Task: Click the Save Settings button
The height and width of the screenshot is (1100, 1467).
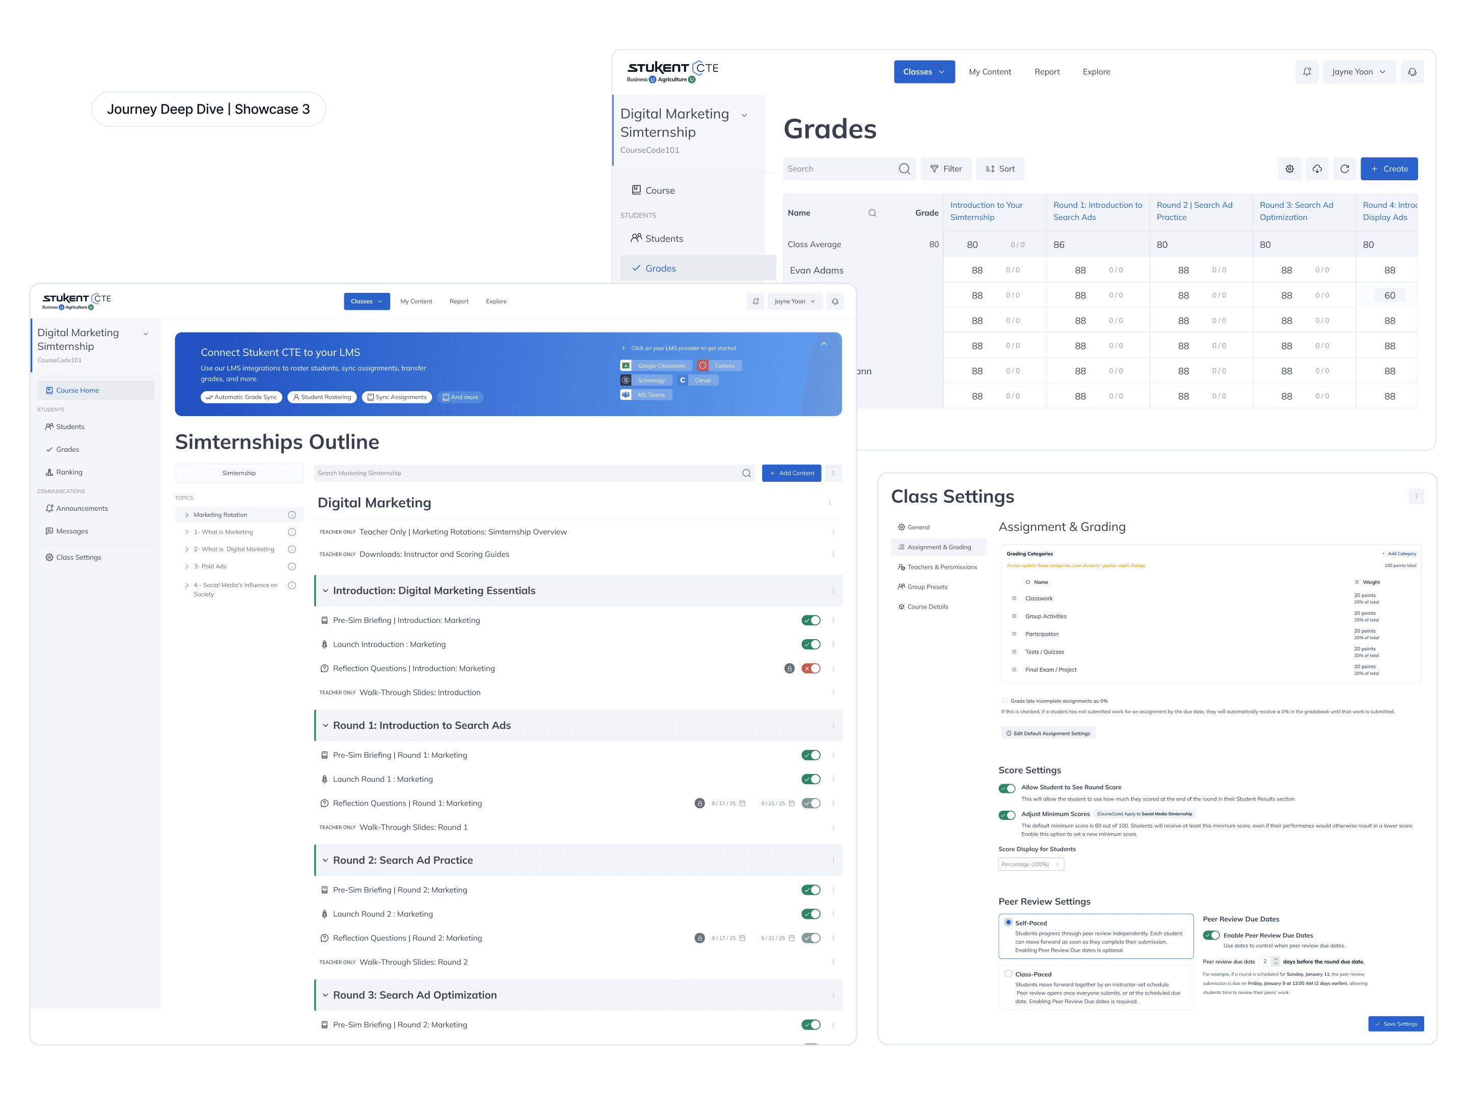Action: (1395, 1024)
